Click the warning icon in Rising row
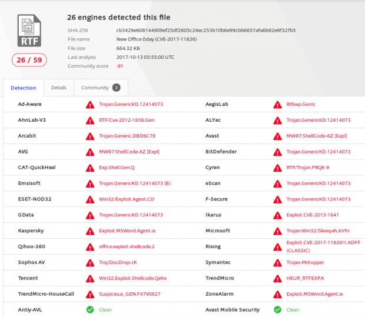This screenshot has width=365, height=317. pyautogui.click(x=277, y=247)
